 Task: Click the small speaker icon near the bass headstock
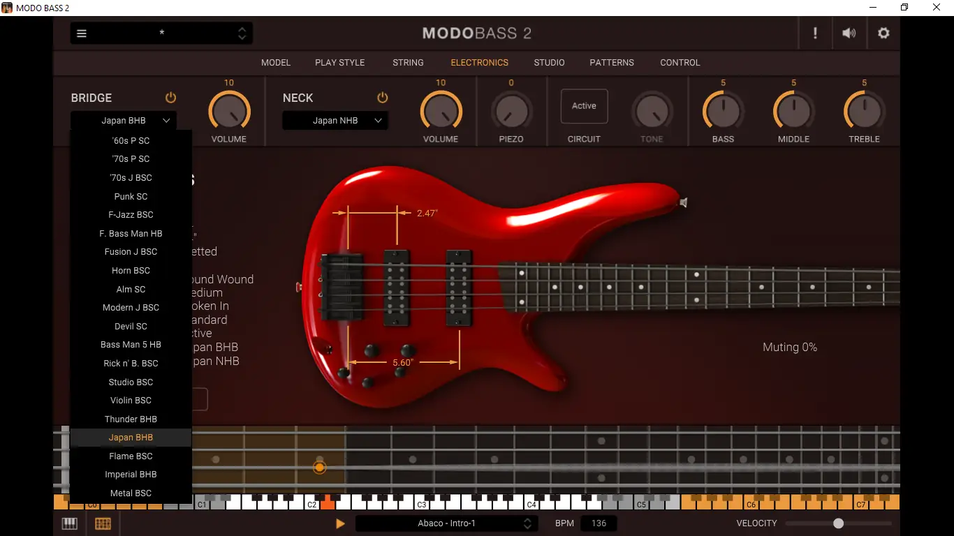point(684,203)
